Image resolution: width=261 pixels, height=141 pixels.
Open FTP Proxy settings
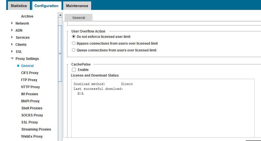(29, 80)
